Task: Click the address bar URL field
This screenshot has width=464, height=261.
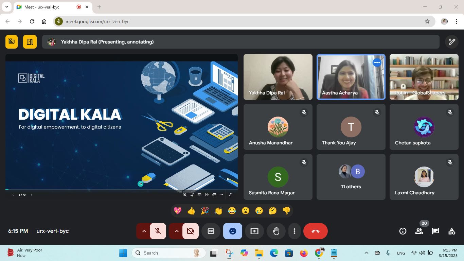Action: [244, 21]
